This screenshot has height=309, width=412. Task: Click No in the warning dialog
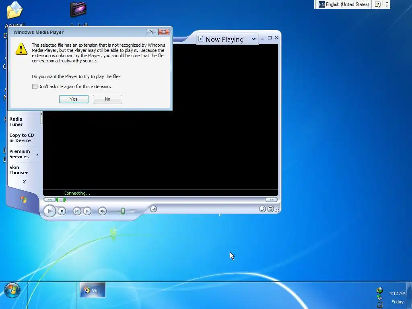point(107,99)
